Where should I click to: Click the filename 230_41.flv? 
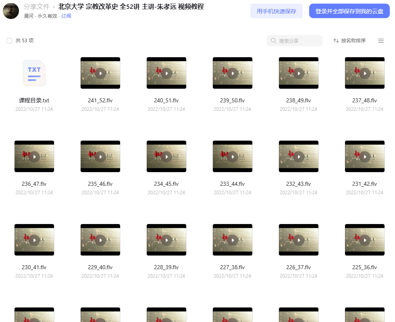[34, 267]
